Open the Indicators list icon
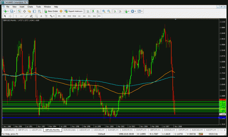The height and width of the screenshot is (137, 228). click(126, 11)
